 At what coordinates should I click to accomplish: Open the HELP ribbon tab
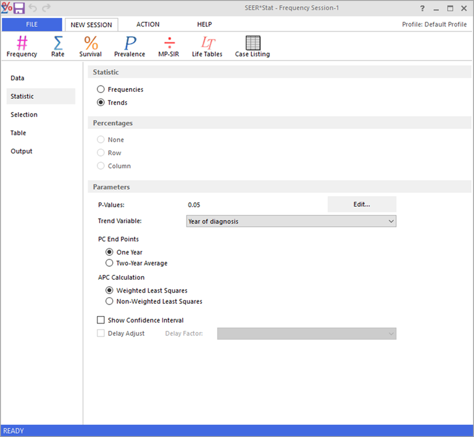tap(204, 25)
